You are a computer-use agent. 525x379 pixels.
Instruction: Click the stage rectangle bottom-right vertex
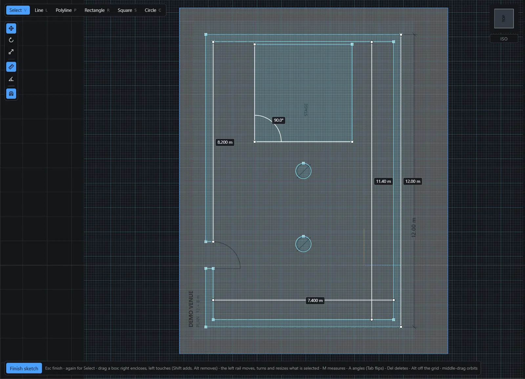pos(352,142)
